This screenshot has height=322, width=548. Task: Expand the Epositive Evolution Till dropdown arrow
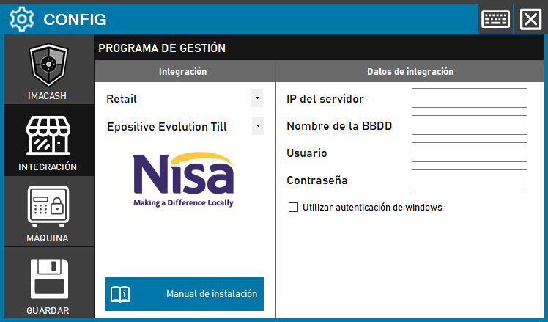pos(257,125)
